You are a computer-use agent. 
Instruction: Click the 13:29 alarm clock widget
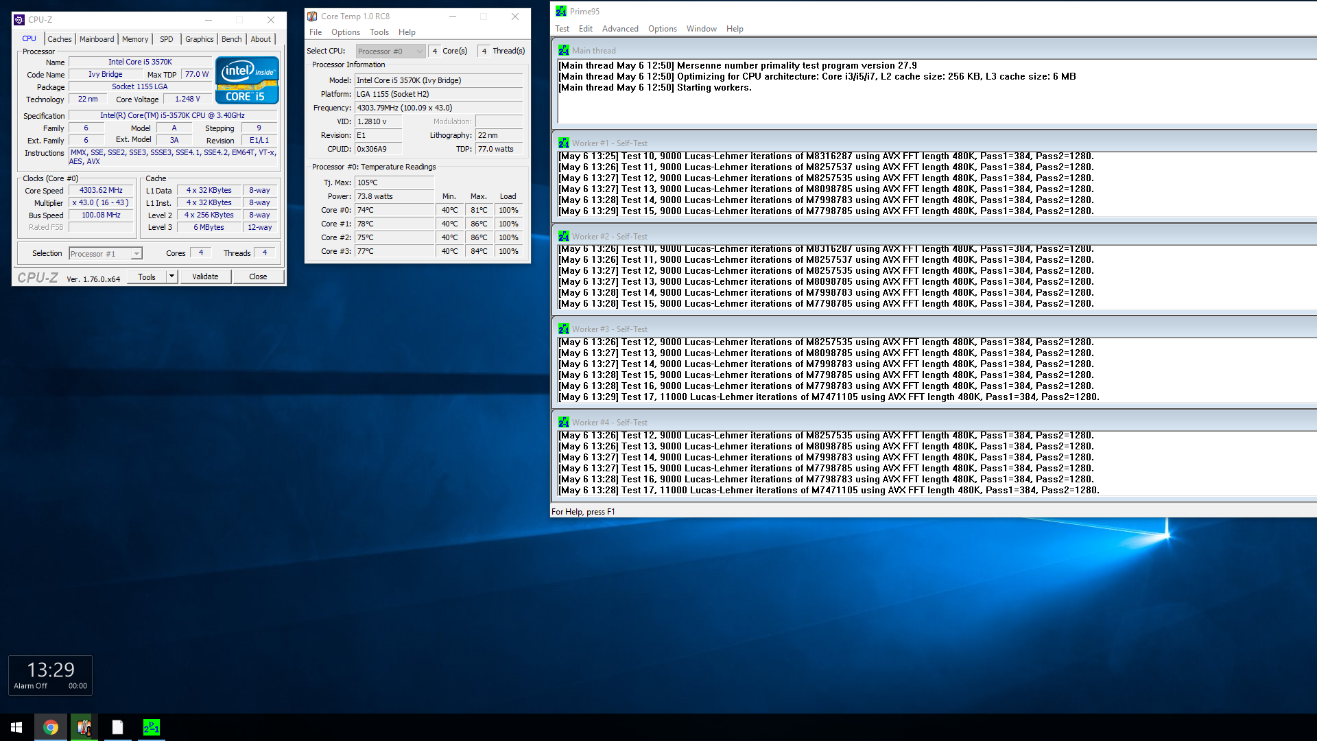[x=50, y=675]
